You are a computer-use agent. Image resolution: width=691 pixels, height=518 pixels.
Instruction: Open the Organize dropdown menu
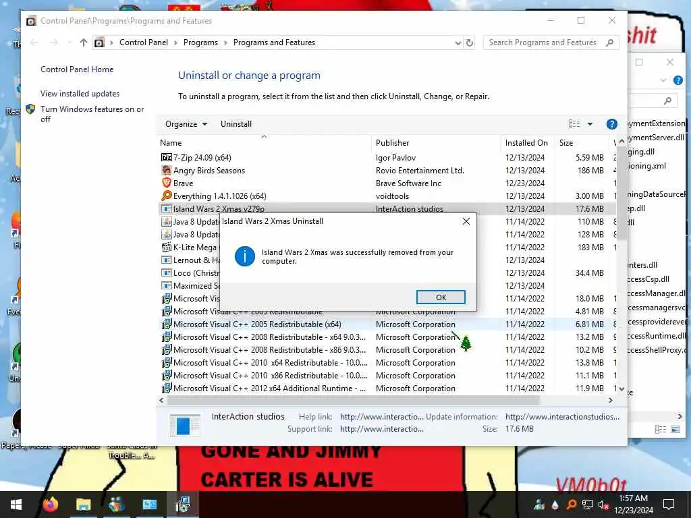pos(186,124)
